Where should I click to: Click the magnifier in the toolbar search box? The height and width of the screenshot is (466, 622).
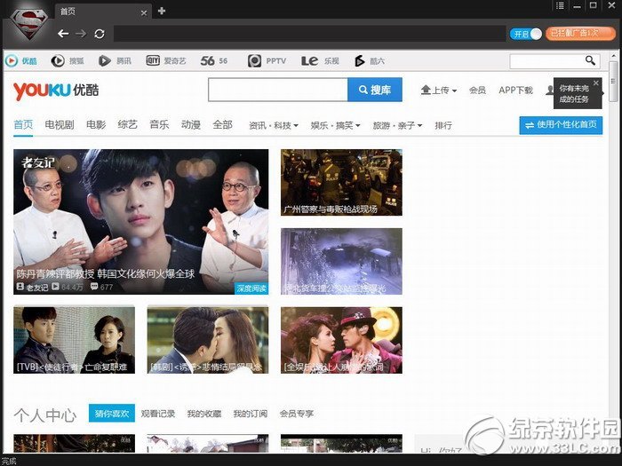point(590,60)
